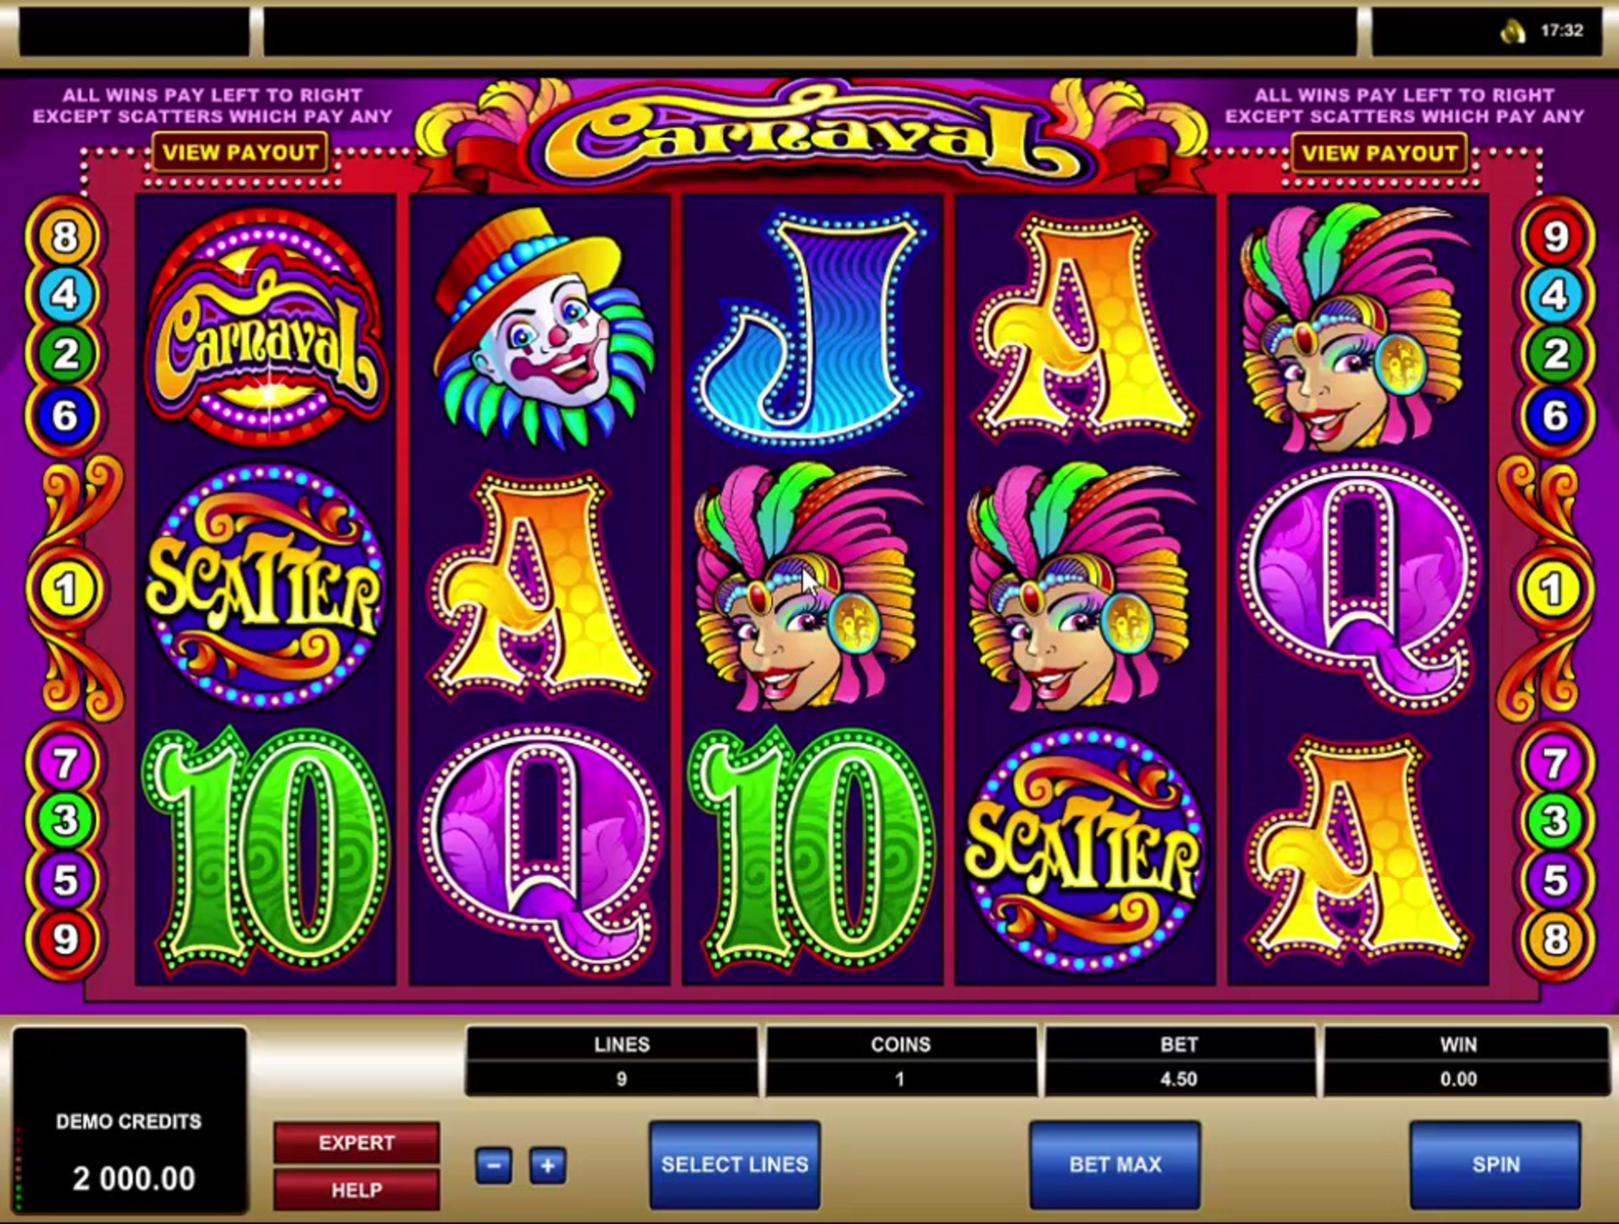Select payline 1 marker on left side

[x=65, y=589]
